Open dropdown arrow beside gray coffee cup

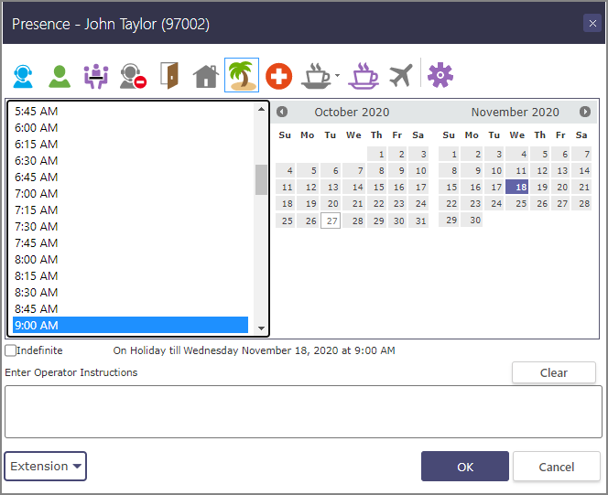click(337, 76)
